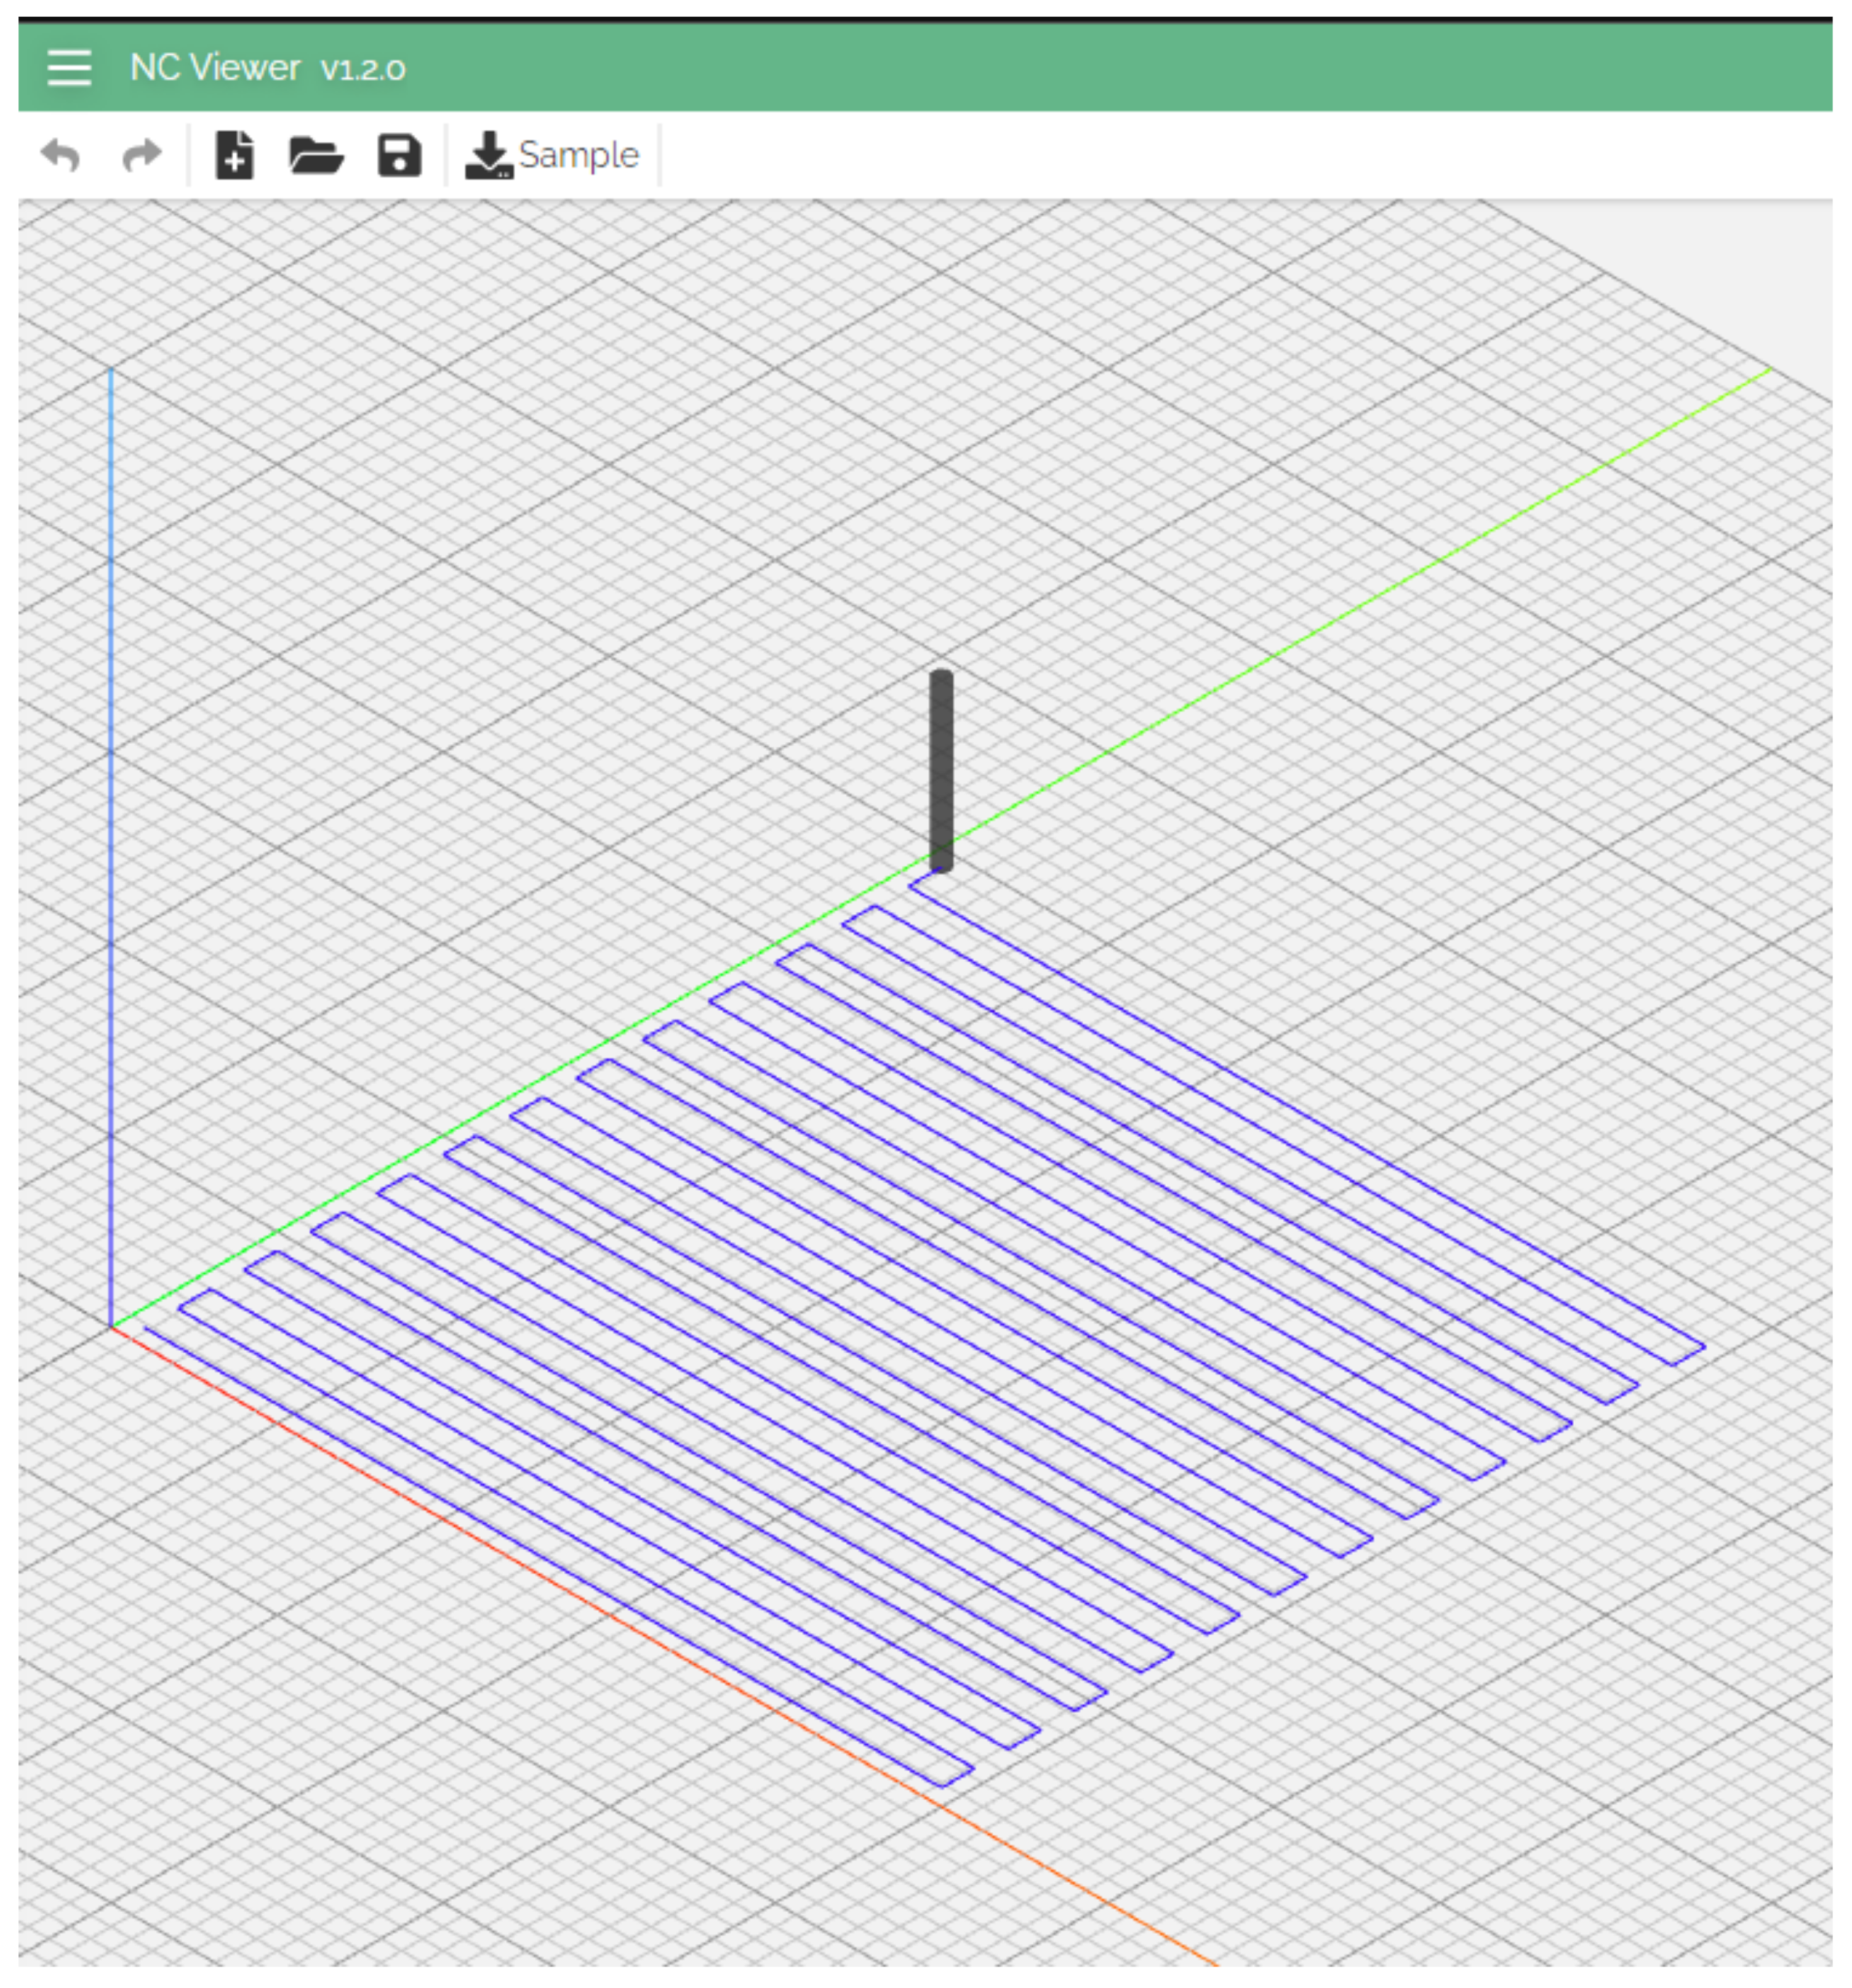The width and height of the screenshot is (1852, 1988).
Task: Click the Sample text label
Action: point(579,155)
